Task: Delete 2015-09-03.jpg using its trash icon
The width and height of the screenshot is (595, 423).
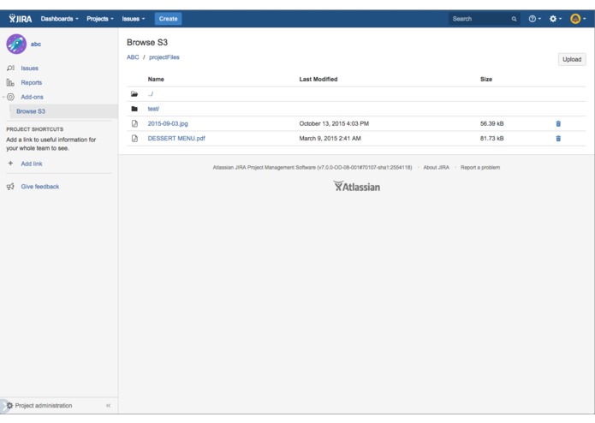Action: click(558, 123)
